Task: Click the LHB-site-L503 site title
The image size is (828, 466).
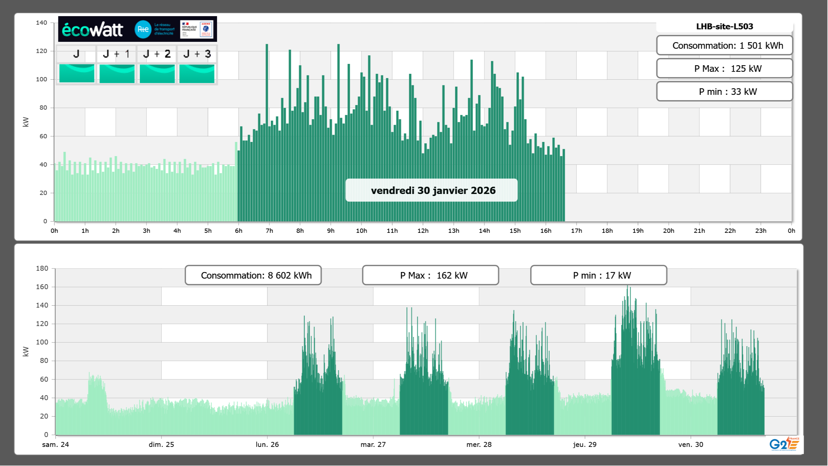Action: pyautogui.click(x=724, y=26)
